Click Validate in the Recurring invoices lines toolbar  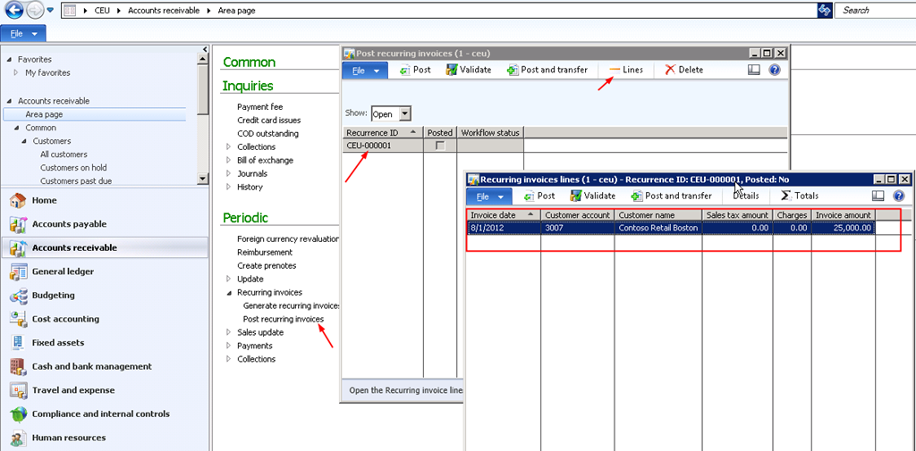[x=592, y=196]
